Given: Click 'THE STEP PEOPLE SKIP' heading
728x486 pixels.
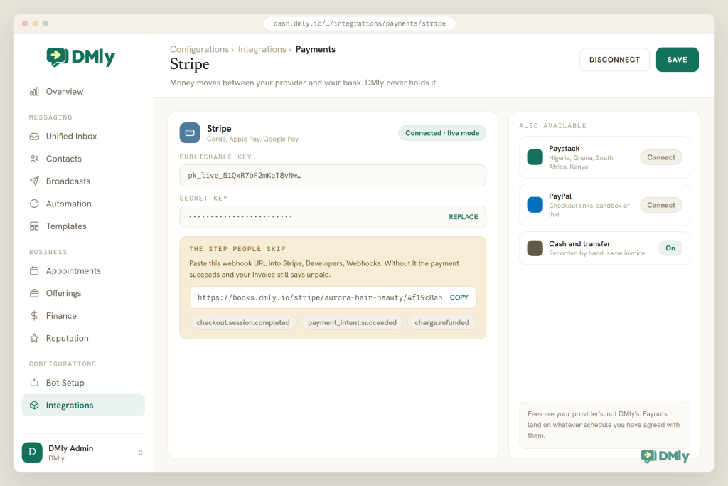Looking at the screenshot, I should coord(237,249).
